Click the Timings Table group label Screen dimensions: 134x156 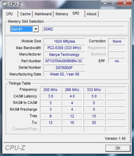[x=20, y=83]
